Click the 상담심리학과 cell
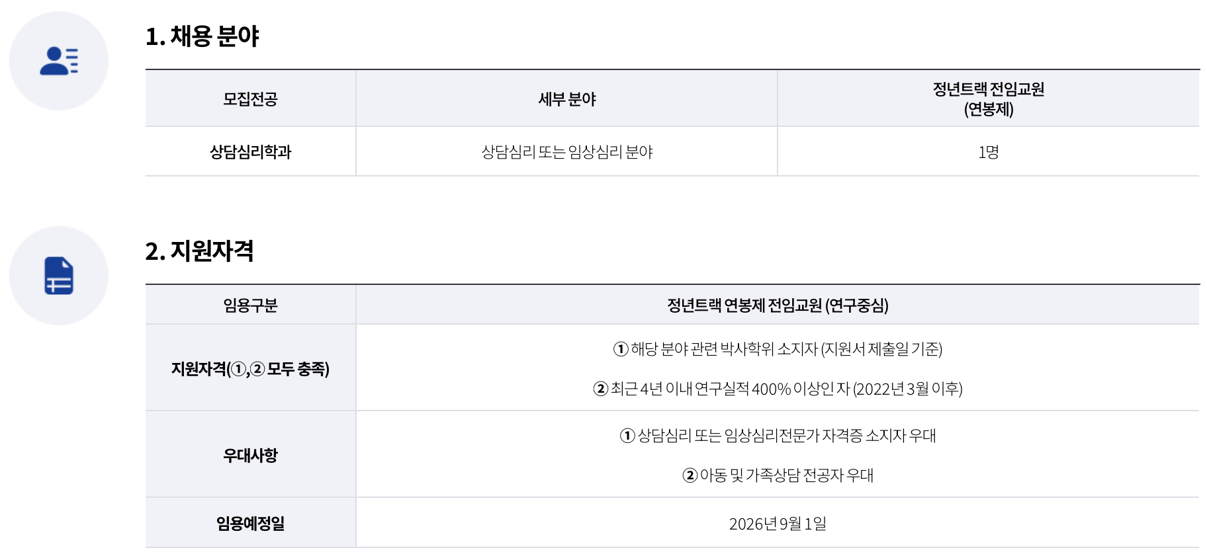Image resolution: width=1207 pixels, height=554 pixels. (250, 152)
